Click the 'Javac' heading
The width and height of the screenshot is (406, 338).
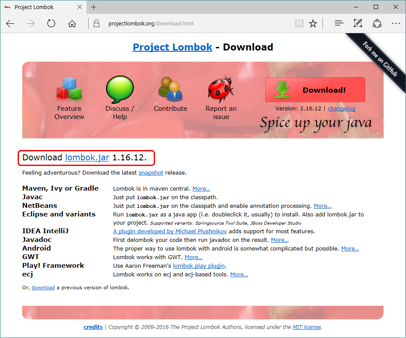pyautogui.click(x=32, y=197)
